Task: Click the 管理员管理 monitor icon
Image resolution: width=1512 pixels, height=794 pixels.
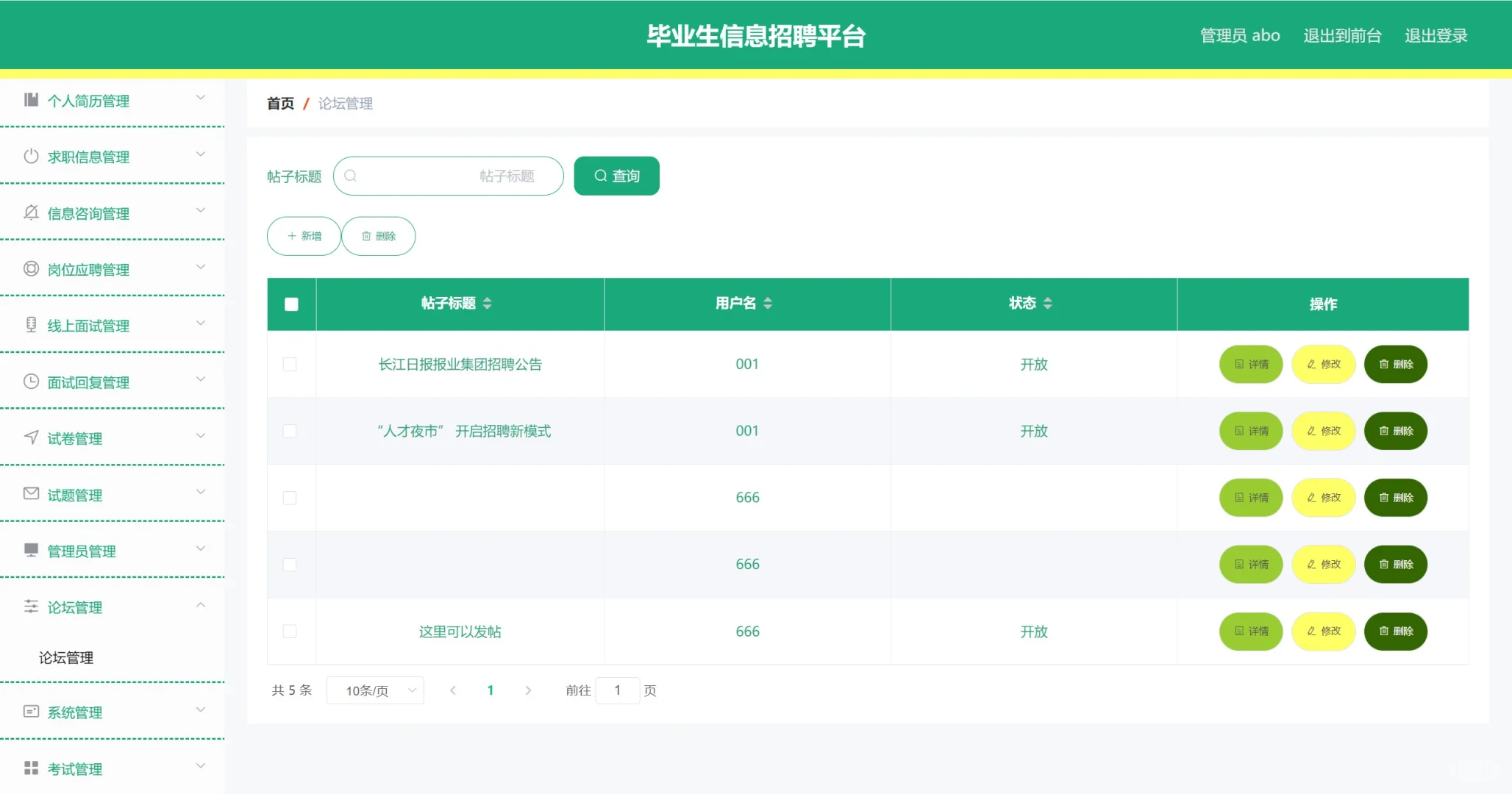Action: [31, 550]
